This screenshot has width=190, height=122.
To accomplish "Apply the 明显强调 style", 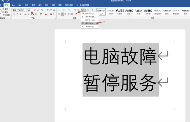I will click(176, 12).
